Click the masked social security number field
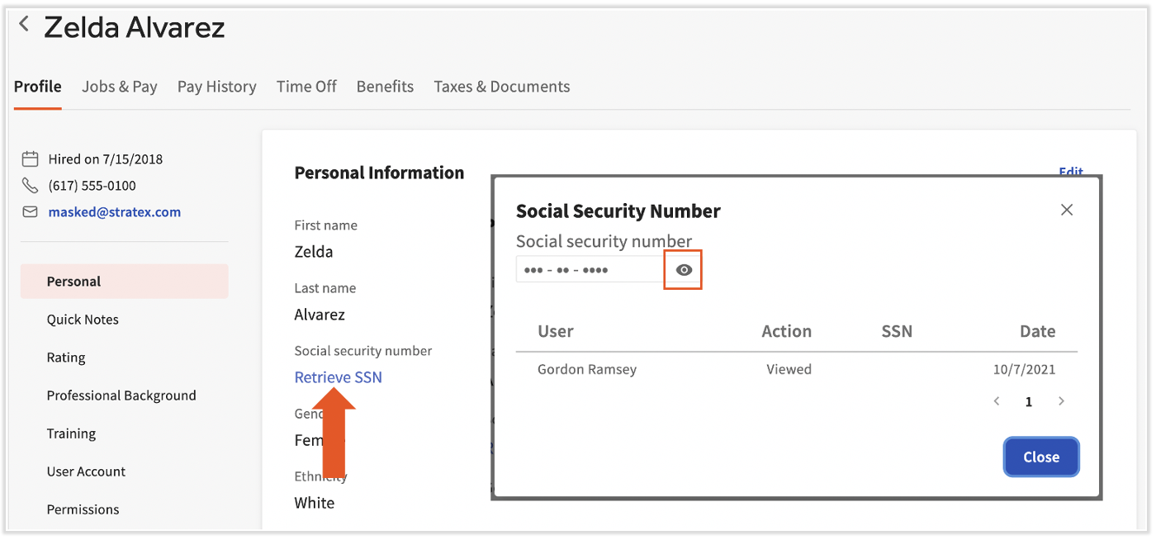Viewport: 1156px width, 540px height. (590, 270)
